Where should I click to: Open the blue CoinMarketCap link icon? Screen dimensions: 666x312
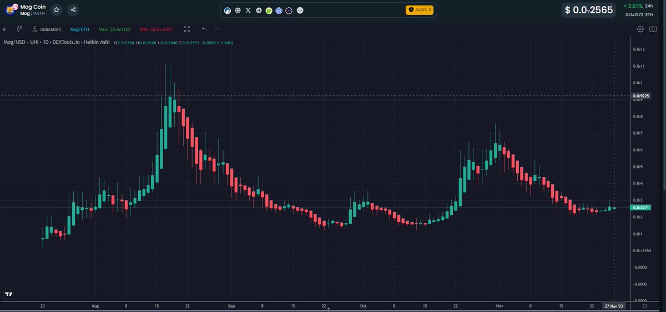click(279, 11)
